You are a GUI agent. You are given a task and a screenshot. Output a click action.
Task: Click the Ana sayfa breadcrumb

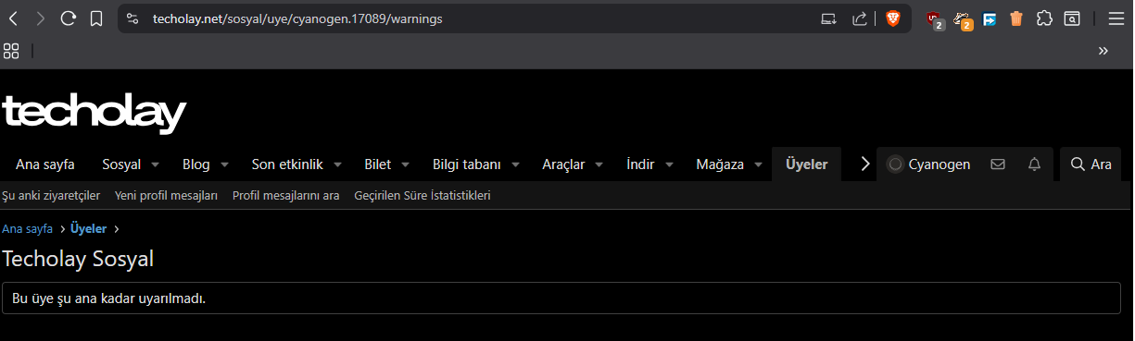[x=28, y=229]
